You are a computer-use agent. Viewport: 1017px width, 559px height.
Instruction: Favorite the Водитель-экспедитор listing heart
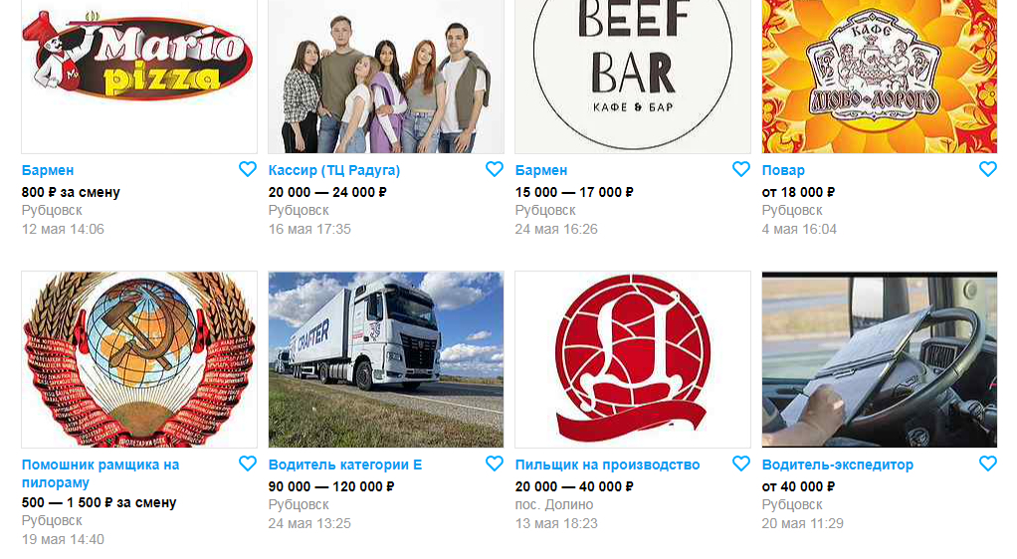(988, 464)
